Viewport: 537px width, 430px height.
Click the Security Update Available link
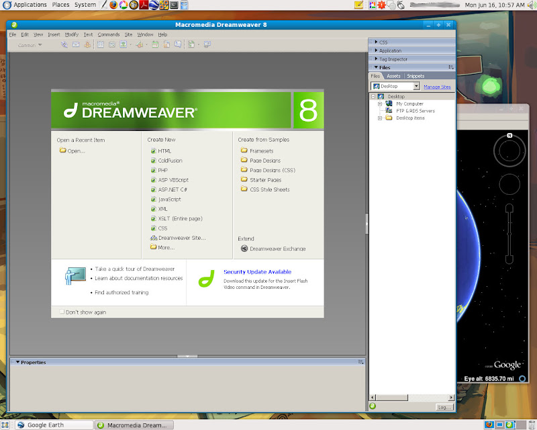point(257,272)
